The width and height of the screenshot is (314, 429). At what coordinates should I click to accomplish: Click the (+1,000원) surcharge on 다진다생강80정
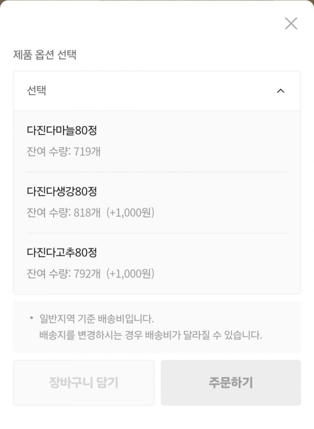[x=130, y=213]
